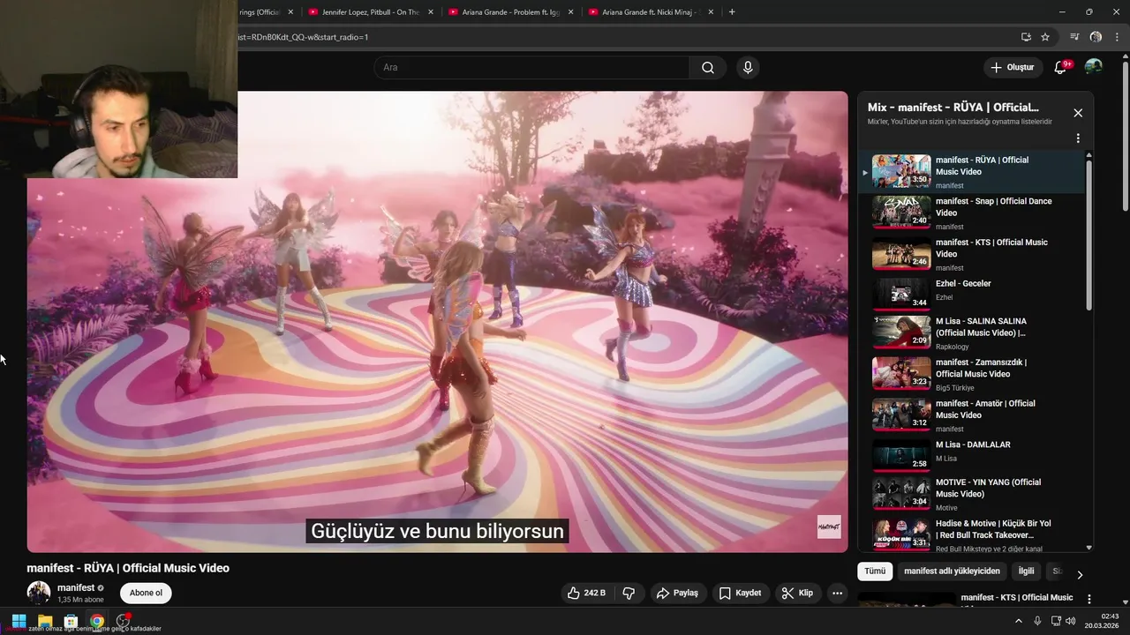Select the İlgili filter chip
Viewport: 1130px width, 635px height.
point(1026,571)
